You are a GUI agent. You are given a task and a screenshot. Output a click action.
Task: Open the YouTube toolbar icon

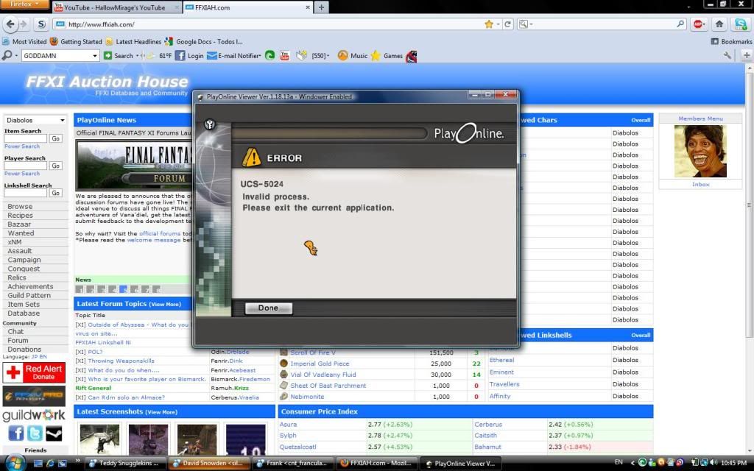click(285, 56)
